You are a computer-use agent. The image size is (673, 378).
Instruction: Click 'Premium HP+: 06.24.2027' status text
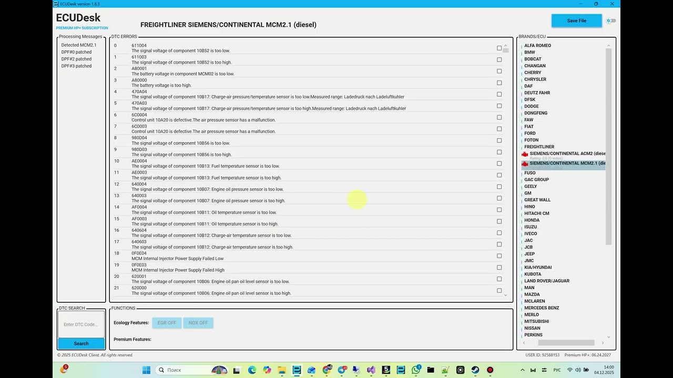(x=588, y=355)
